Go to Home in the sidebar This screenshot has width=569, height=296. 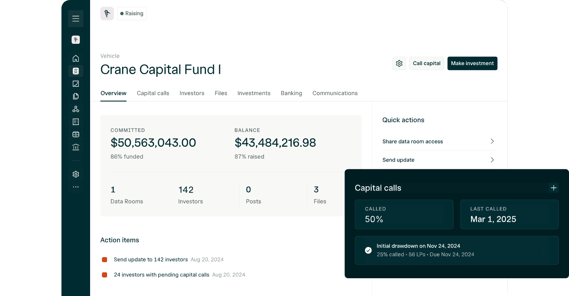[76, 58]
